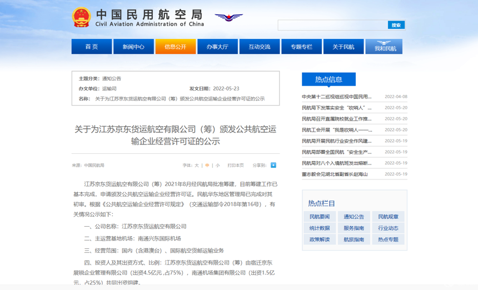Click 来源：中国民航局 source text
The width and height of the screenshot is (478, 290).
click(88, 166)
